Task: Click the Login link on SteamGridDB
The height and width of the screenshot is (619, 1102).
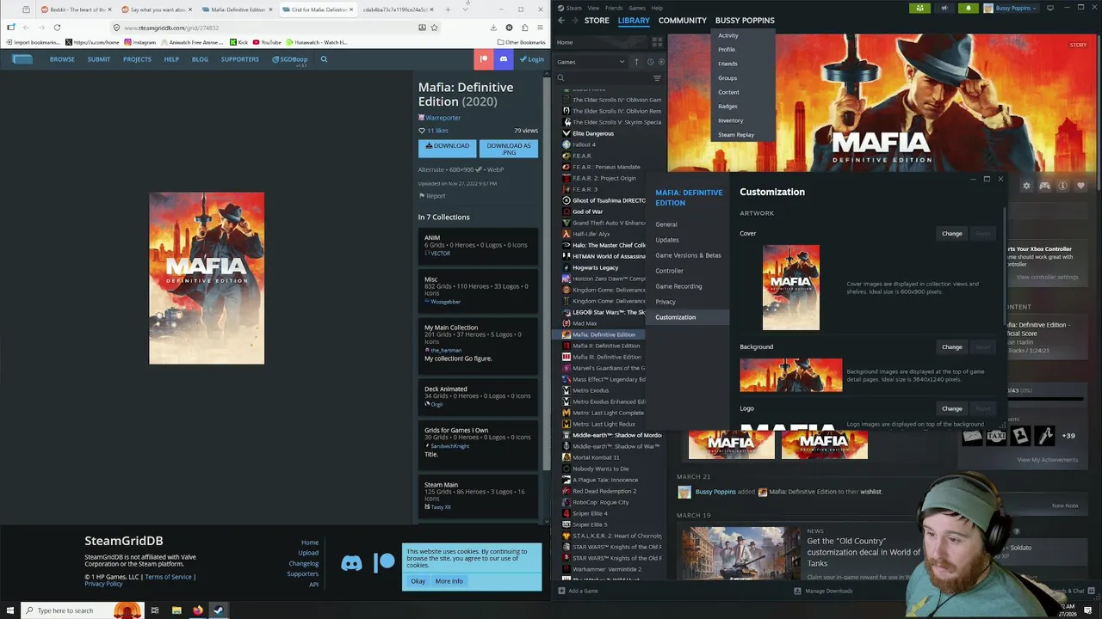Action: 533,59
